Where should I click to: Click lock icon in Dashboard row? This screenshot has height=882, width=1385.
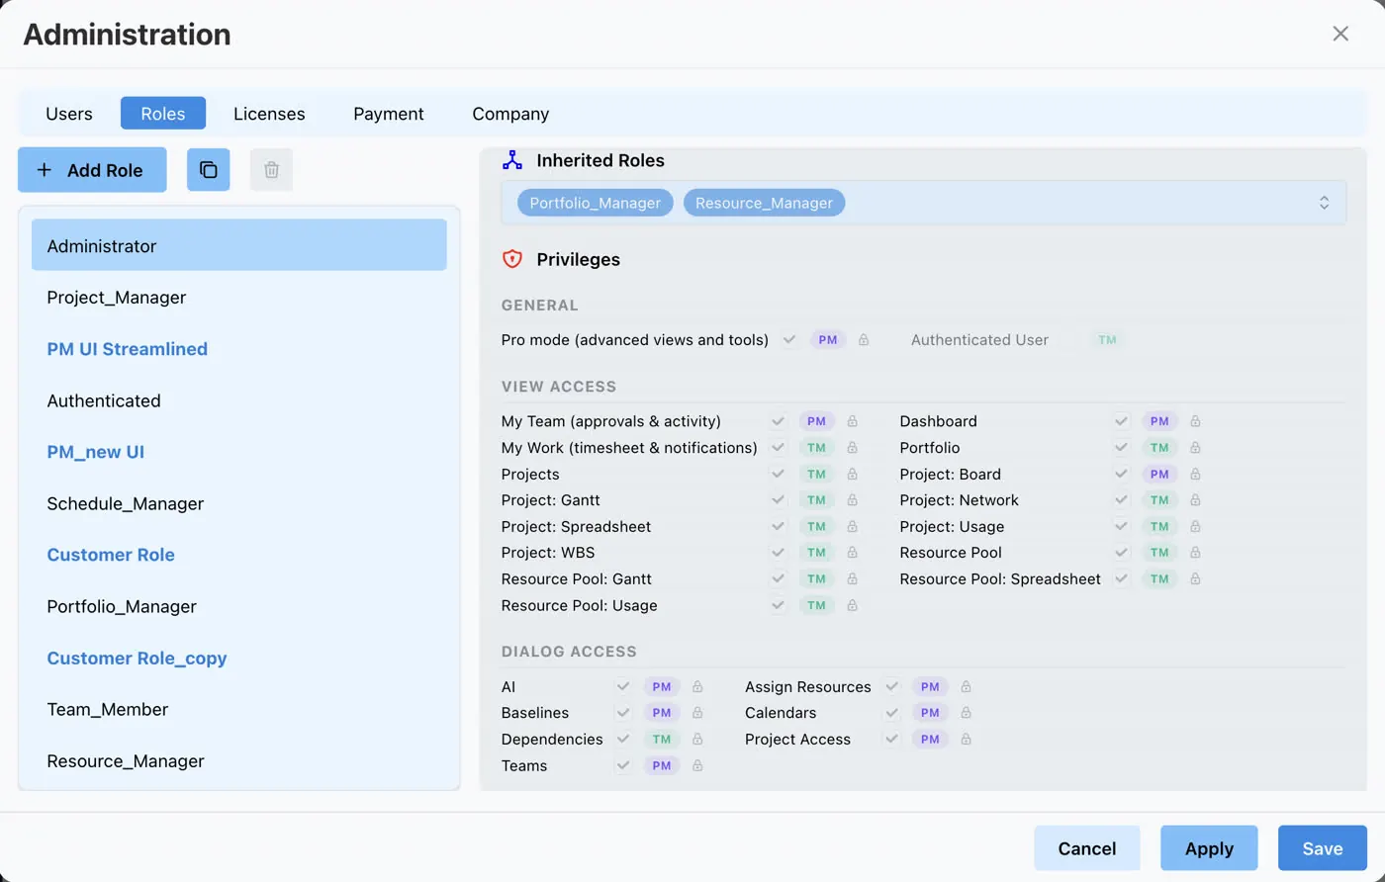[1195, 421]
